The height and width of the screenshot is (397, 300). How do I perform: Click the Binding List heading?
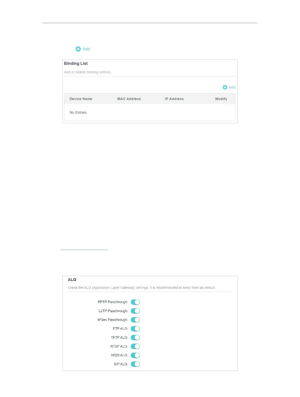76,63
